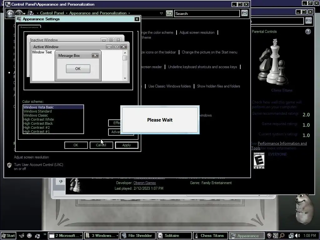
Task: Select High Contrast #2 scheme
Action: (x=53, y=127)
